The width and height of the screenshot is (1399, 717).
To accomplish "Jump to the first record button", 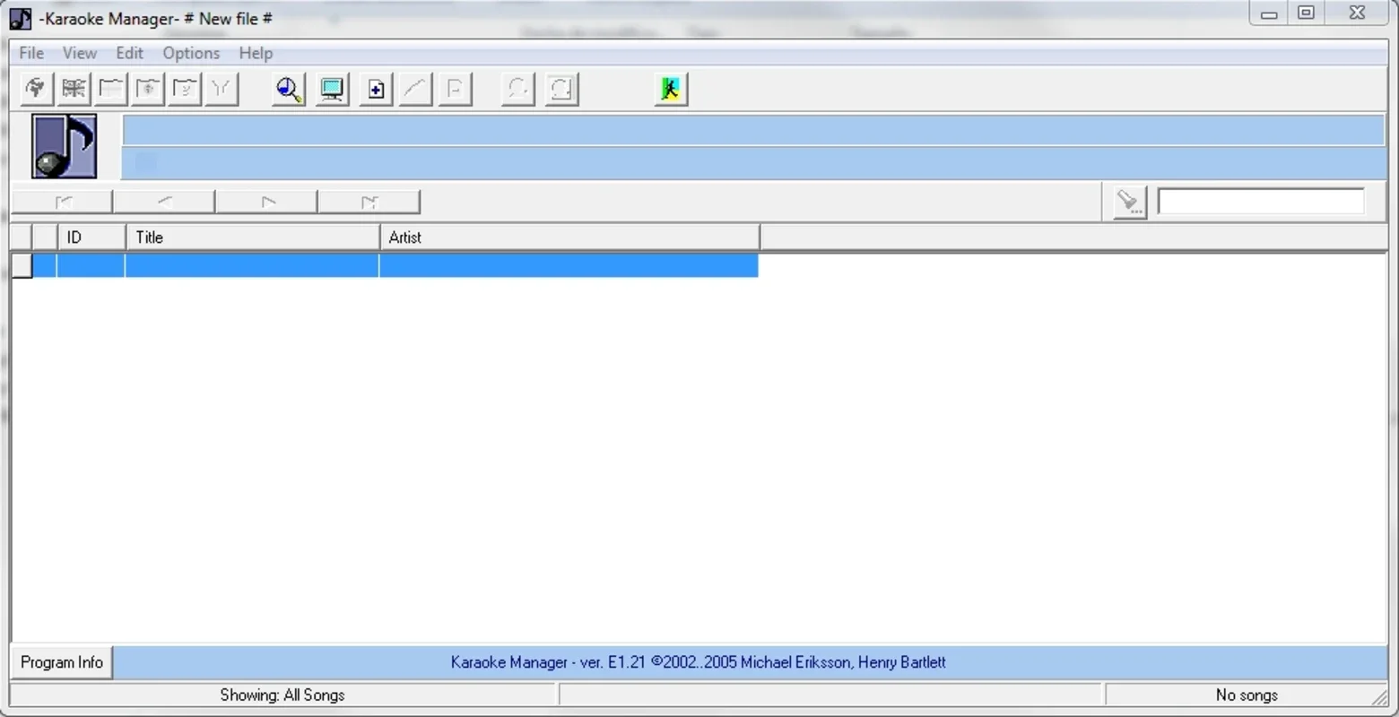I will click(x=62, y=202).
